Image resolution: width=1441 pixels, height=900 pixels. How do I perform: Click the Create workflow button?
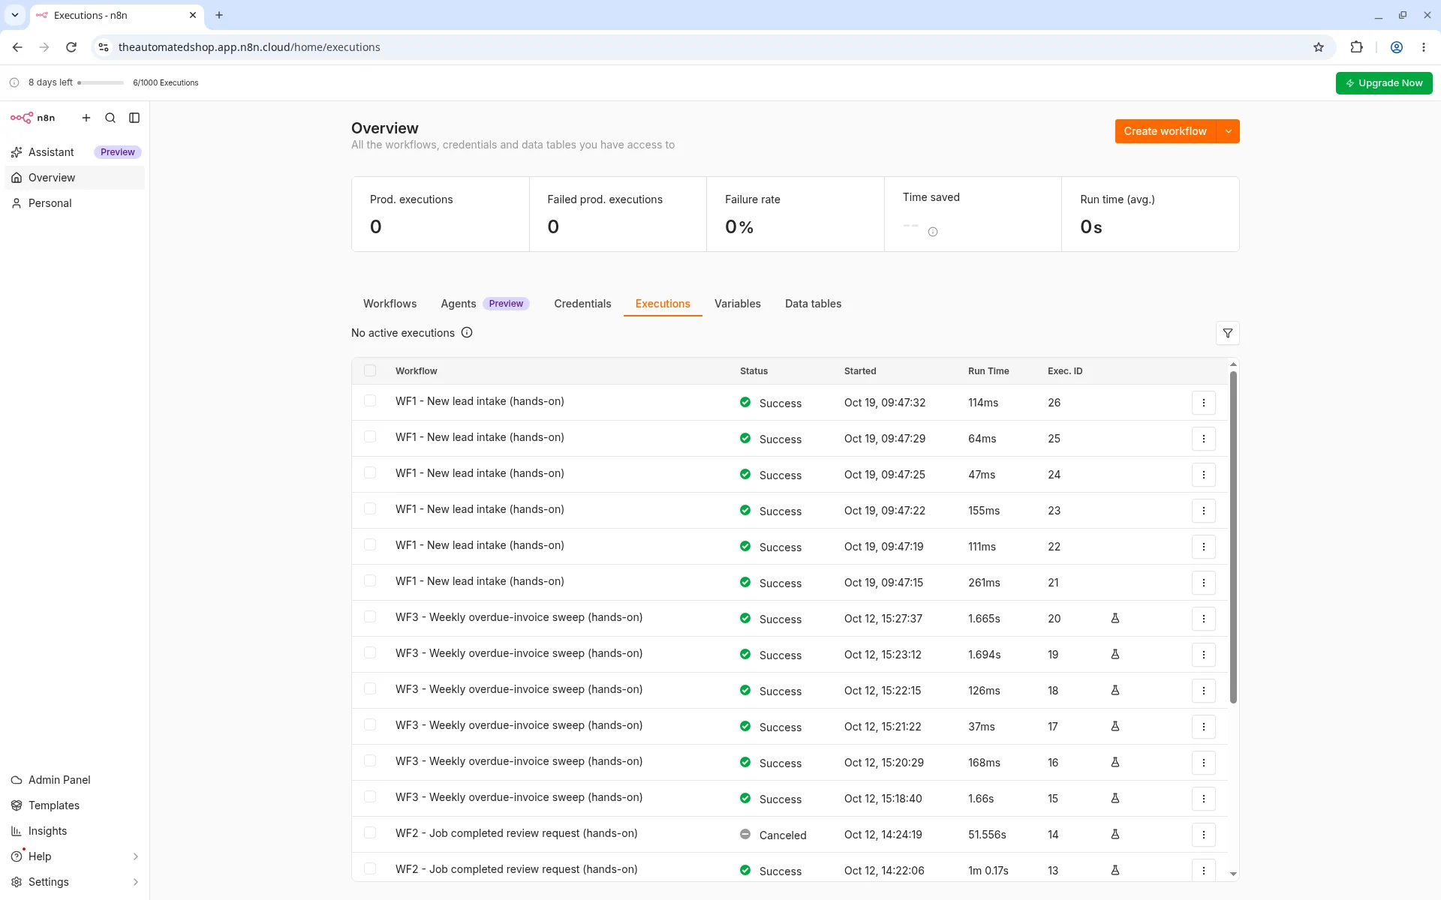click(x=1165, y=131)
